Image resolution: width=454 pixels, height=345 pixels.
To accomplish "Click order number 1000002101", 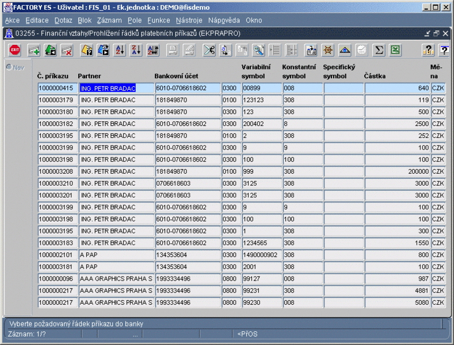I will (x=58, y=255).
